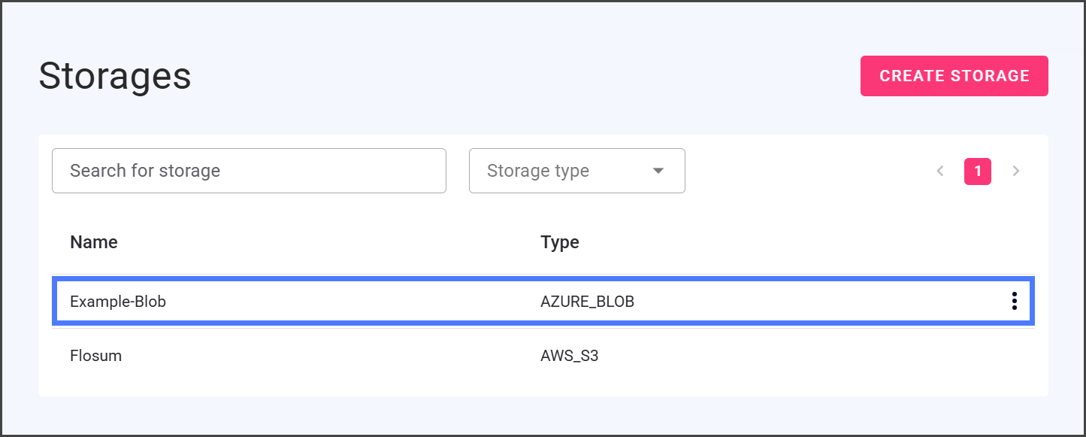1086x437 pixels.
Task: Click the Storages page heading
Action: point(115,76)
